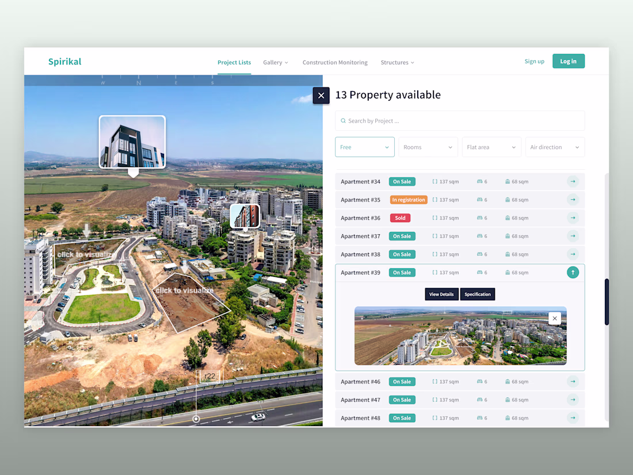Image resolution: width=633 pixels, height=475 pixels.
Task: Click the circular marker on the road
Action: [196, 419]
